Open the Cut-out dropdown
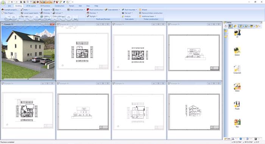 coord(58,13)
